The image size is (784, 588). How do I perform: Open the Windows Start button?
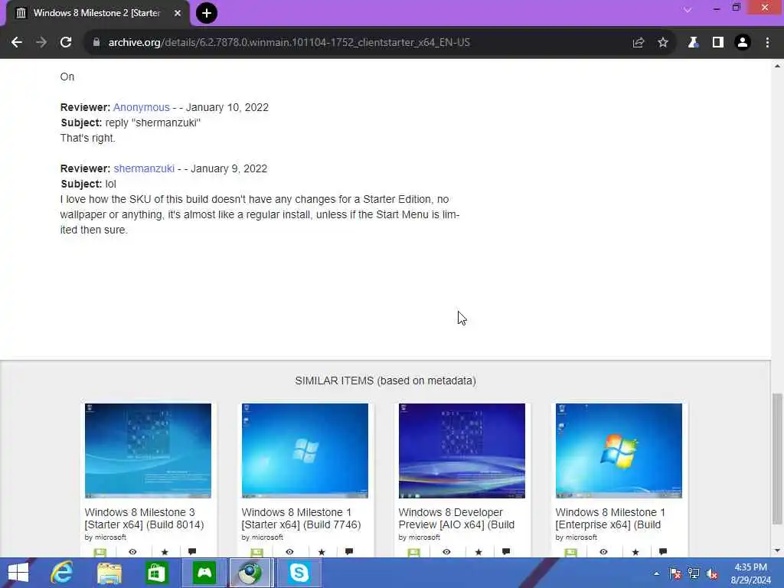click(x=18, y=573)
